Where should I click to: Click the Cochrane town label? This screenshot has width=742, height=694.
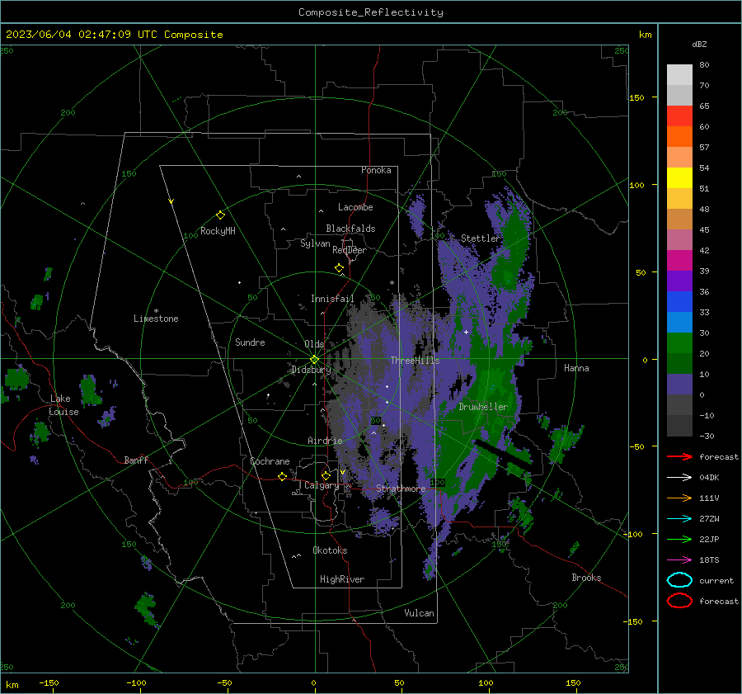pos(270,461)
